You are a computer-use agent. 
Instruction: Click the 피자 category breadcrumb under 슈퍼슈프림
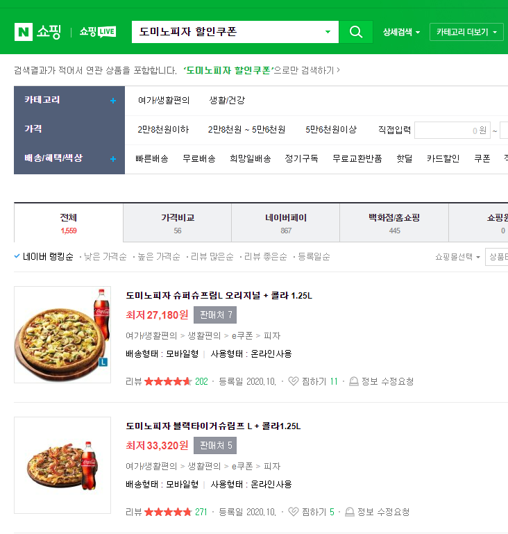(x=272, y=336)
